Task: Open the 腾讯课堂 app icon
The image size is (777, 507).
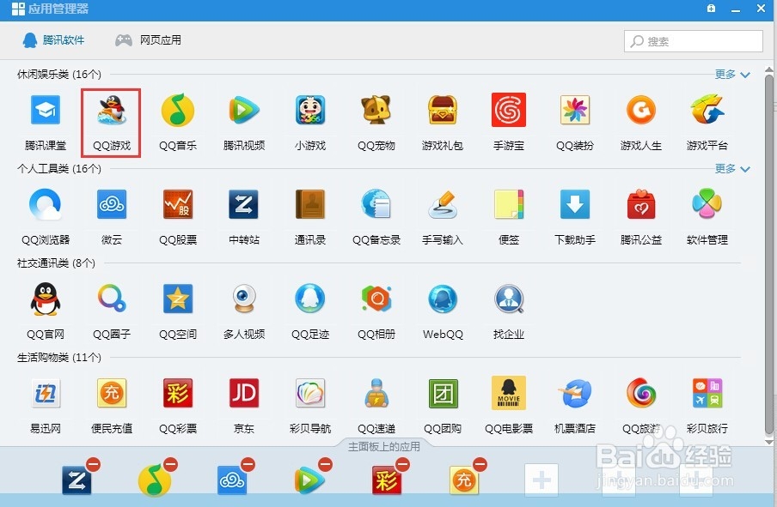Action: [x=46, y=111]
